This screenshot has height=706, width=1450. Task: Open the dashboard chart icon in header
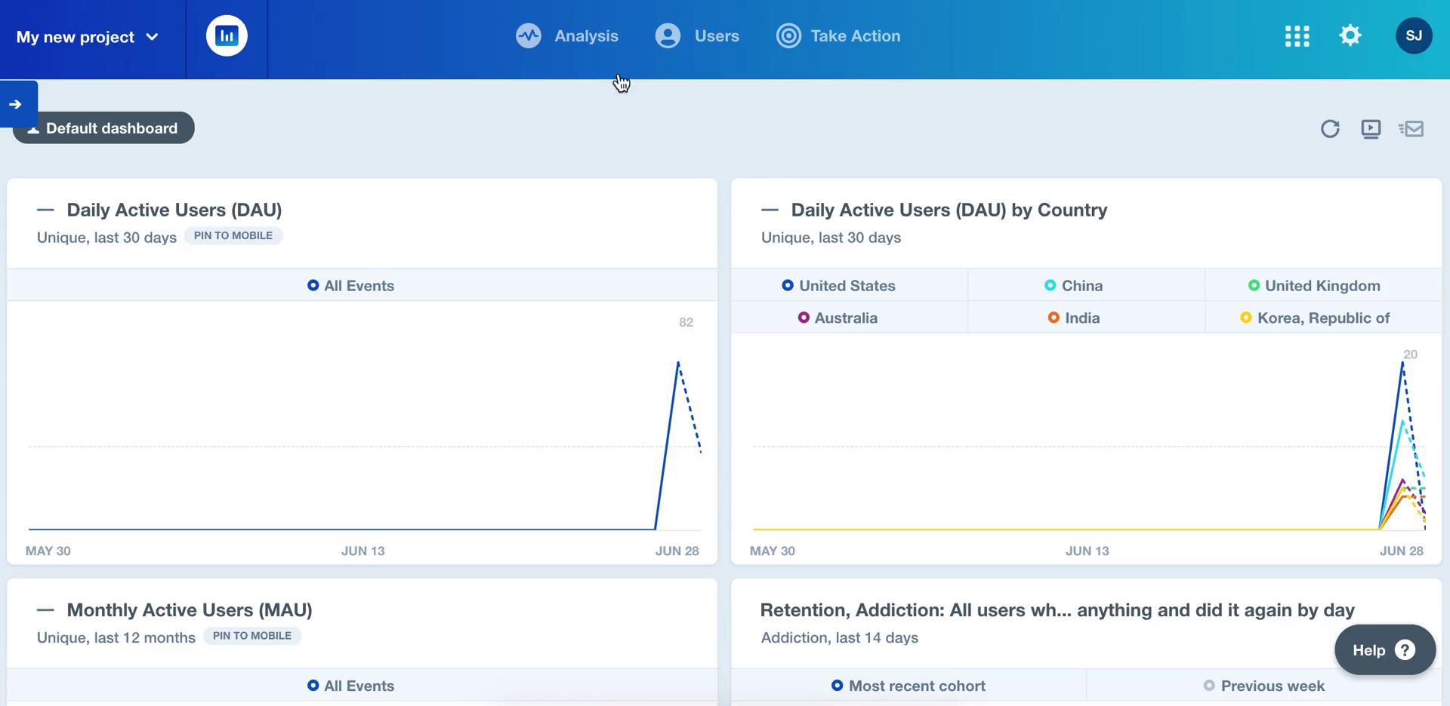[x=227, y=36]
